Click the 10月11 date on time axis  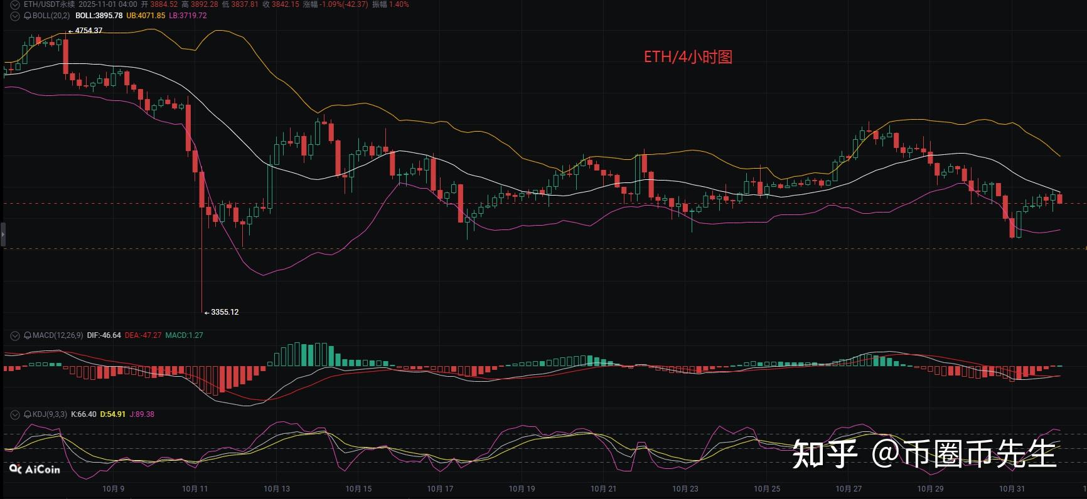pos(195,489)
